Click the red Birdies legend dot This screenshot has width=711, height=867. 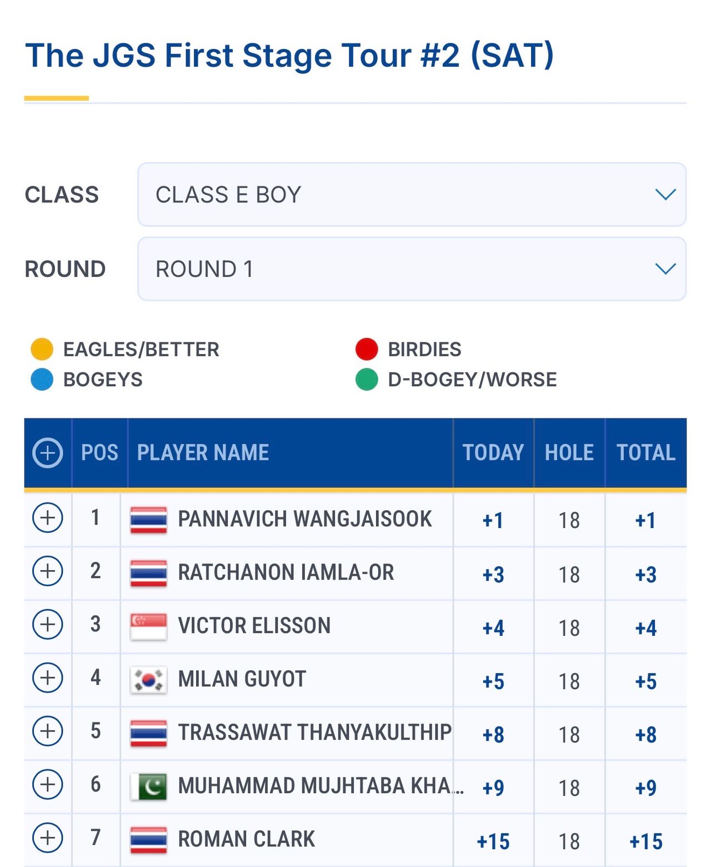(367, 349)
